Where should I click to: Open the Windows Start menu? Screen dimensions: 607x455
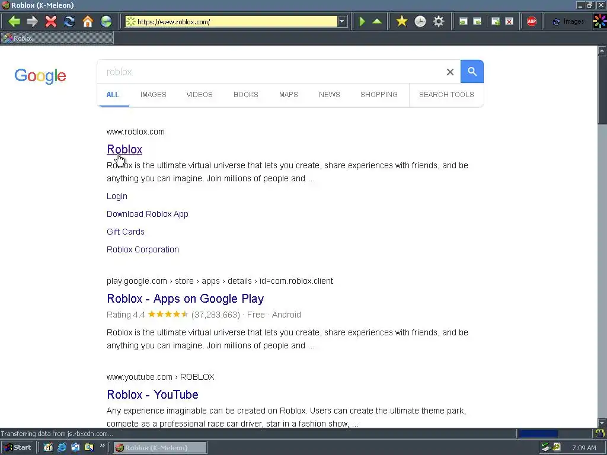(x=17, y=448)
